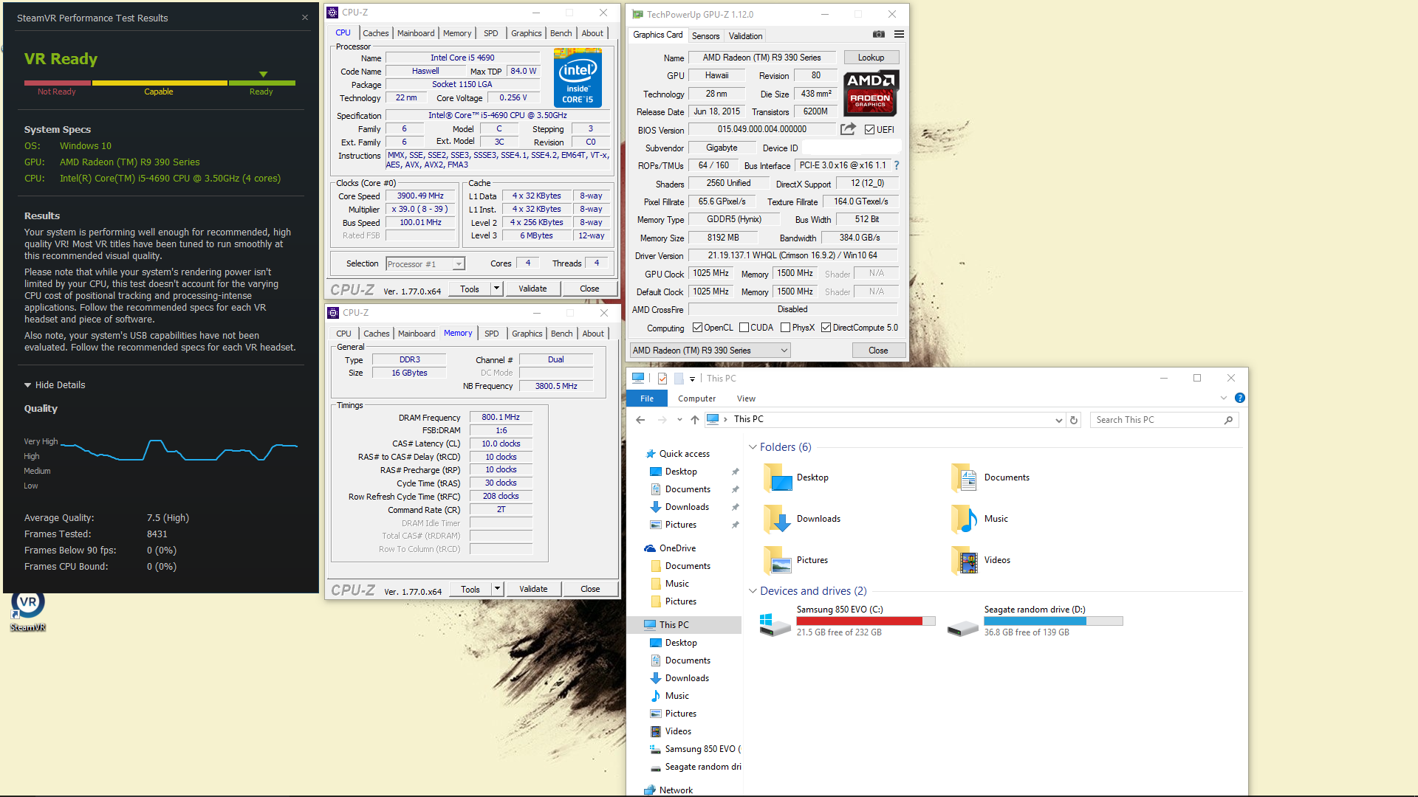Toggle the OpenCL checkbox
Image resolution: width=1418 pixels, height=797 pixels.
[697, 328]
